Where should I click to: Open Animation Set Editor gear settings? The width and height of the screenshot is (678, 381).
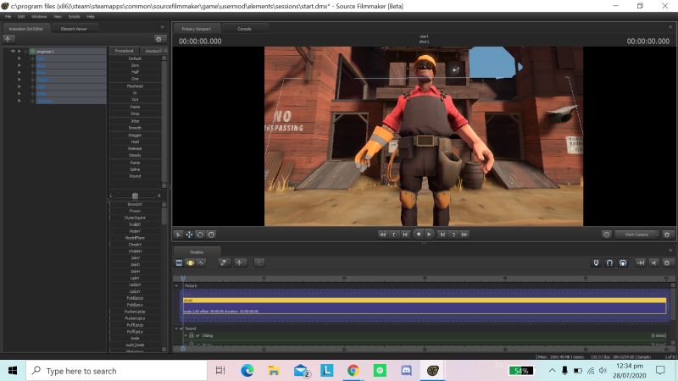(x=158, y=39)
